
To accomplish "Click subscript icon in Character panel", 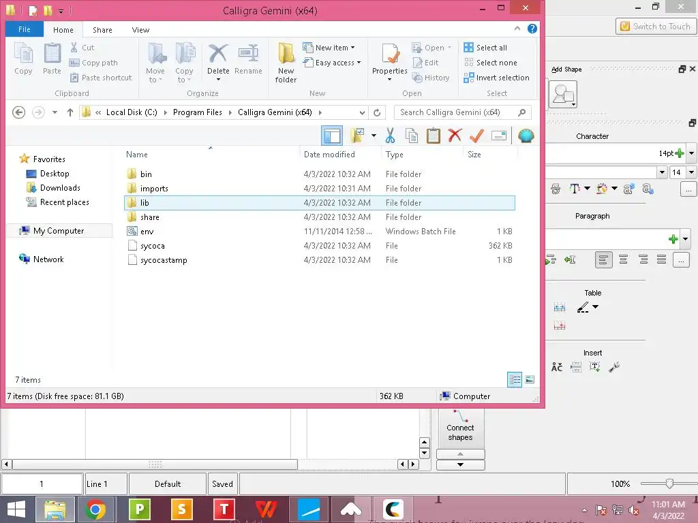I will click(648, 189).
